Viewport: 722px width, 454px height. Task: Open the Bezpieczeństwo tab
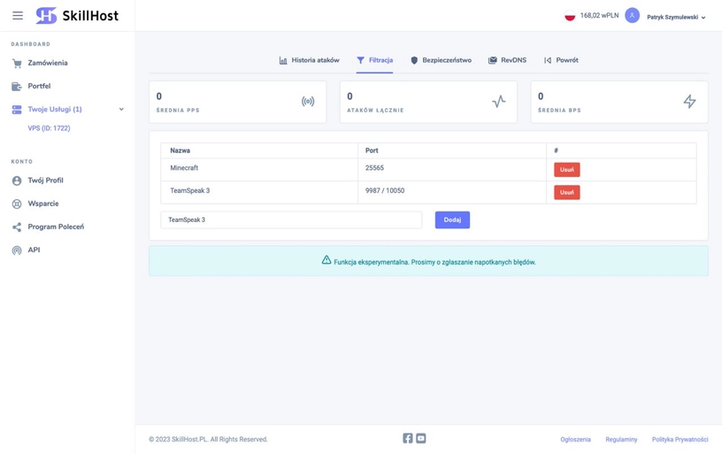point(441,60)
